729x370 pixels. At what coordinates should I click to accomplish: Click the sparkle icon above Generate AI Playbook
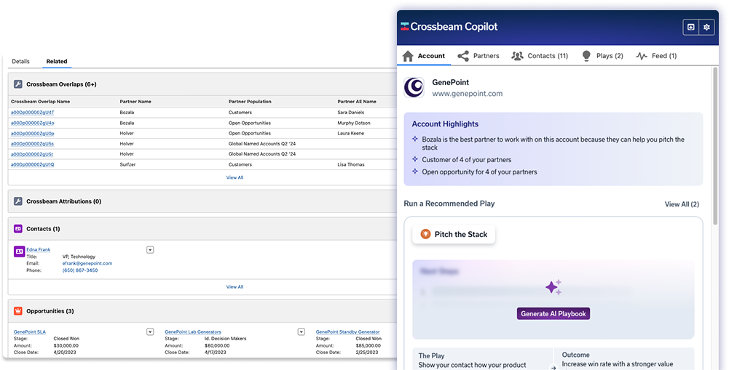553,287
